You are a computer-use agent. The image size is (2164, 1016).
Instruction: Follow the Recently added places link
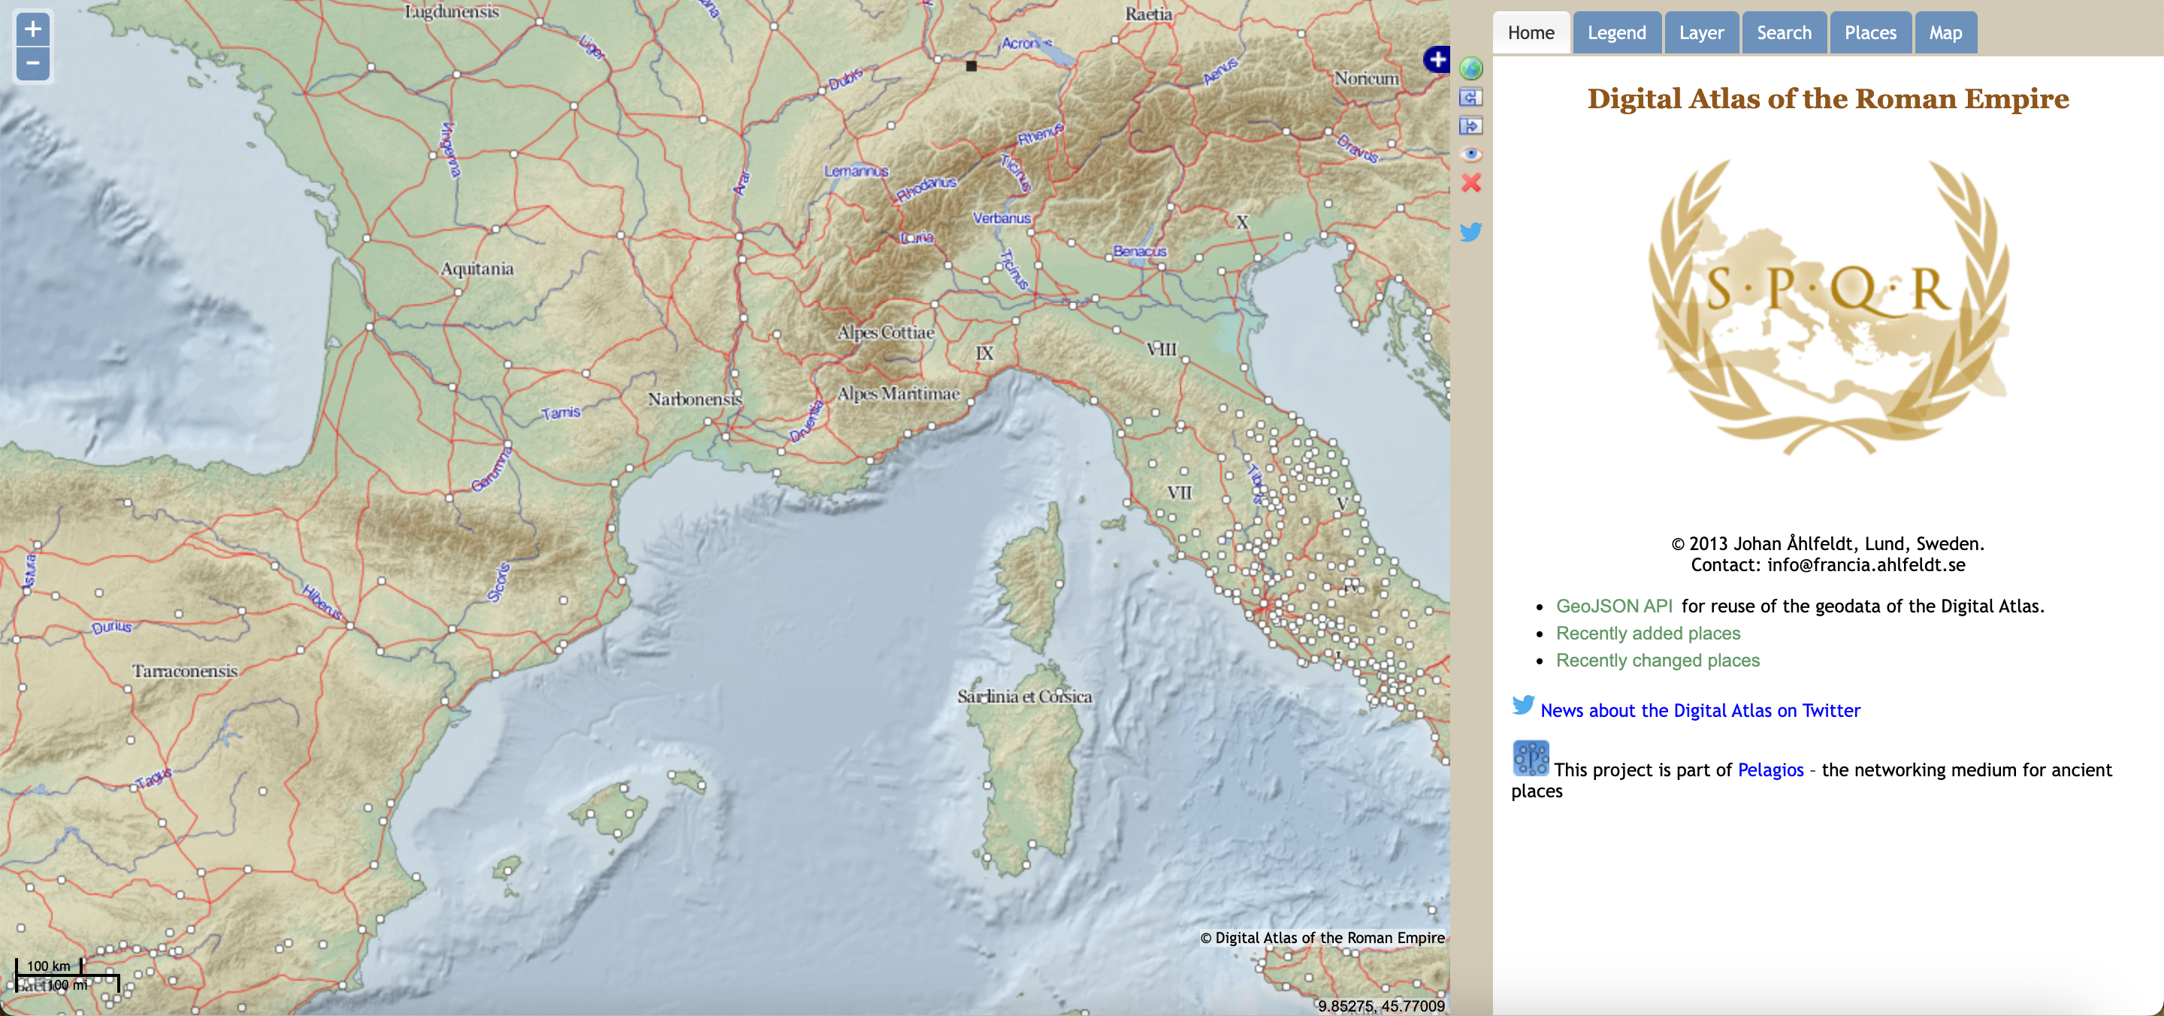1647,633
